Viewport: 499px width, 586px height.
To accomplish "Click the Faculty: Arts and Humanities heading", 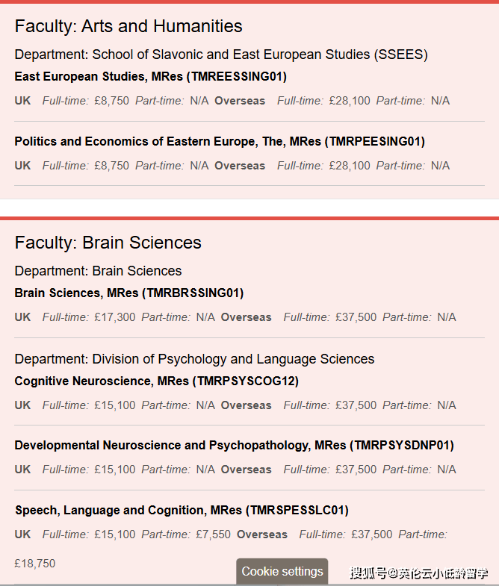I will [x=128, y=26].
